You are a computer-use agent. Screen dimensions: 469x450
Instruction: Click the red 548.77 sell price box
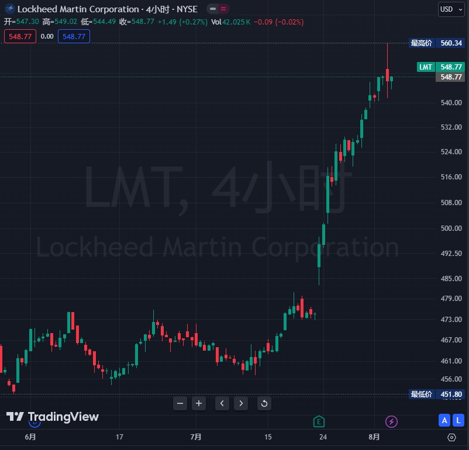pyautogui.click(x=20, y=36)
